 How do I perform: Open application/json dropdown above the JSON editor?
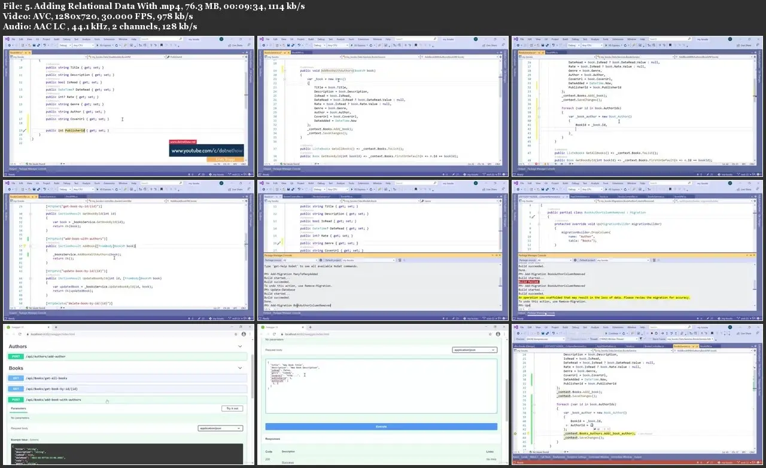pyautogui.click(x=475, y=350)
